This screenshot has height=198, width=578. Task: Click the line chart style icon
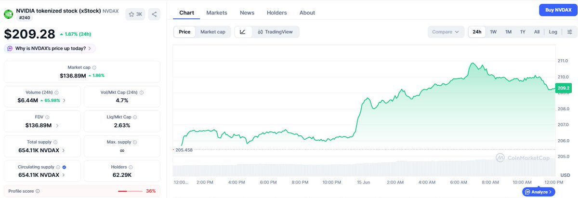(x=243, y=32)
